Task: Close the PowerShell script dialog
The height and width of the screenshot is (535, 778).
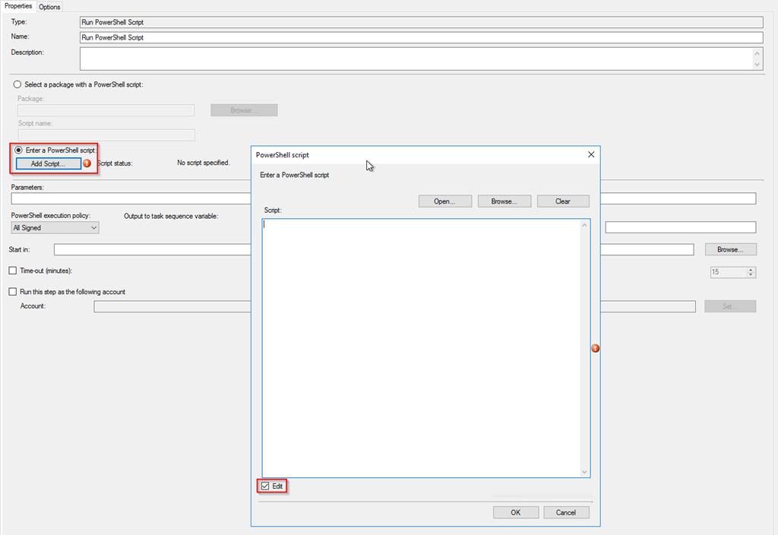Action: tap(591, 154)
